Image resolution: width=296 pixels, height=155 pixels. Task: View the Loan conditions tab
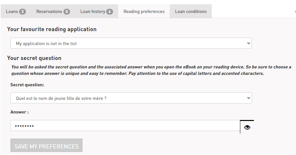click(191, 11)
